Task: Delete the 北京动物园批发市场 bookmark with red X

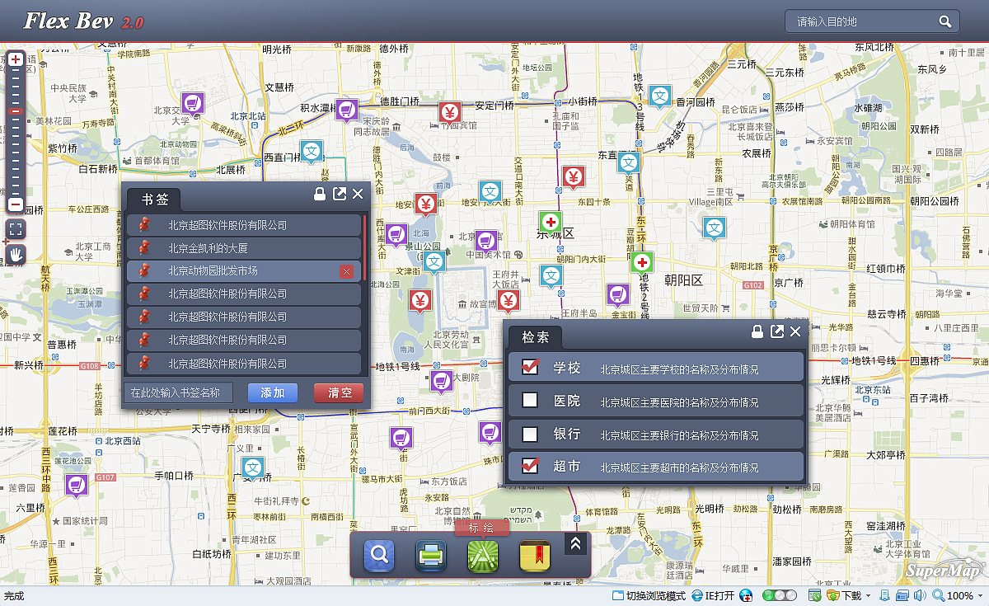Action: (x=347, y=272)
